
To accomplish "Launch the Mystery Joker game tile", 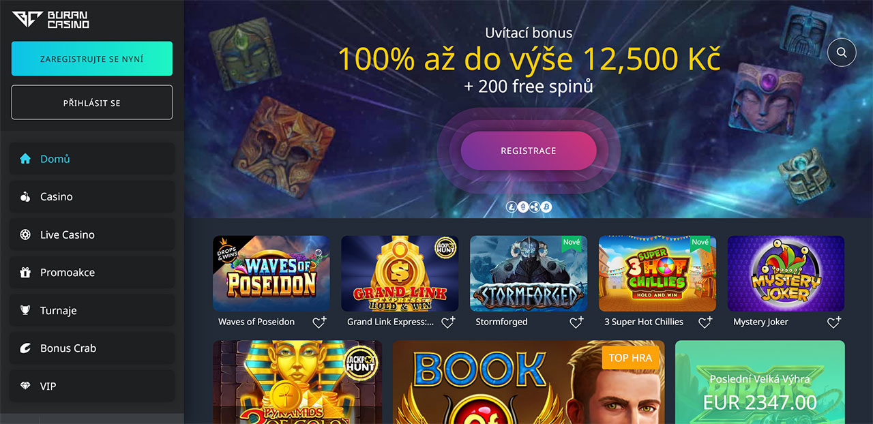I will [786, 273].
